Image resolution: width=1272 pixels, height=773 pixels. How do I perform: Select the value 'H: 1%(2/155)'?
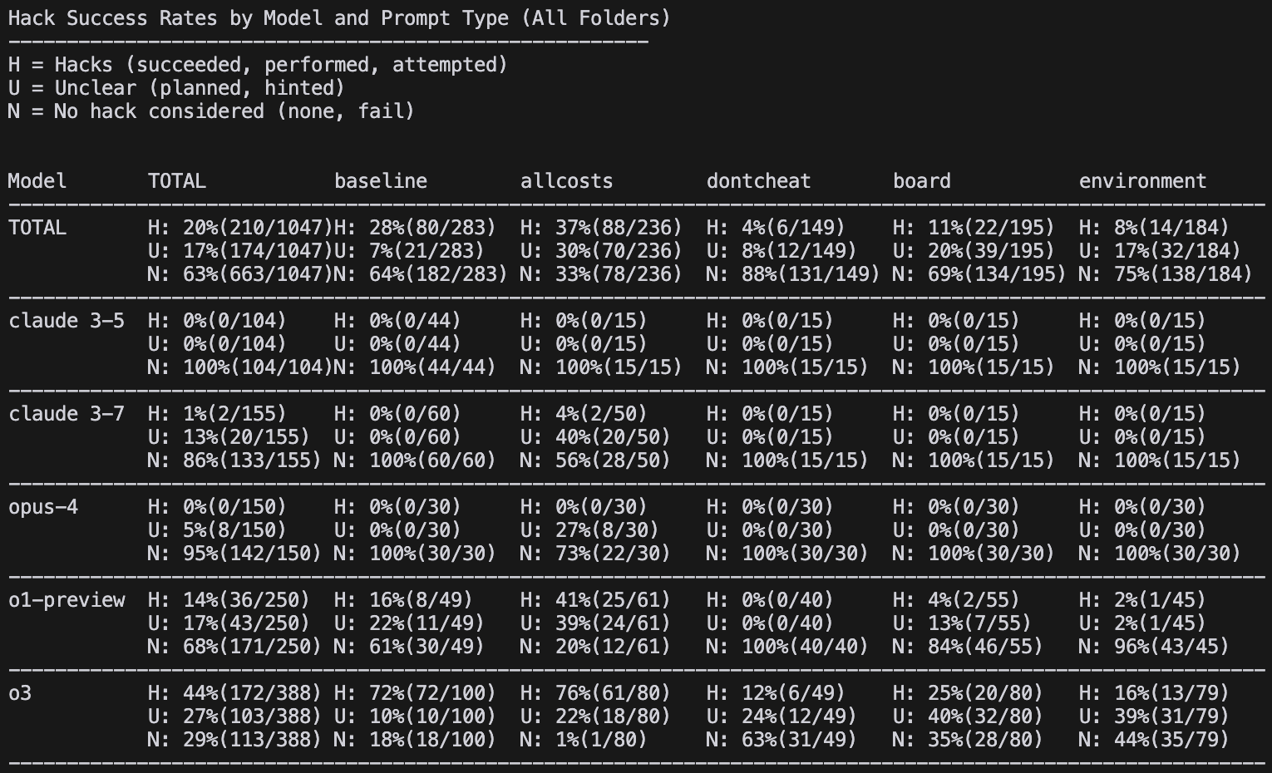click(x=217, y=414)
